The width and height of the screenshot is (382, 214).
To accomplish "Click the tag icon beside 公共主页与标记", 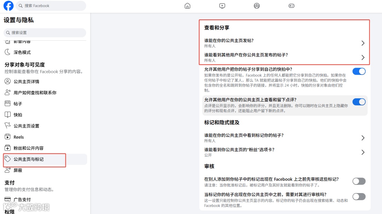I will [7, 159].
